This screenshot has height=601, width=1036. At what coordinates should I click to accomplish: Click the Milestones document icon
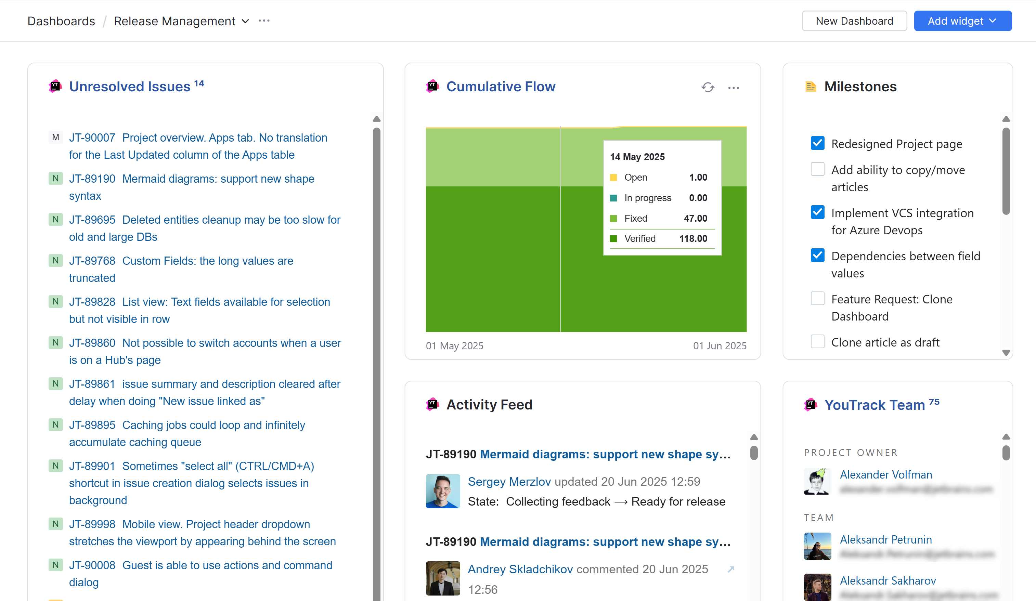coord(810,86)
